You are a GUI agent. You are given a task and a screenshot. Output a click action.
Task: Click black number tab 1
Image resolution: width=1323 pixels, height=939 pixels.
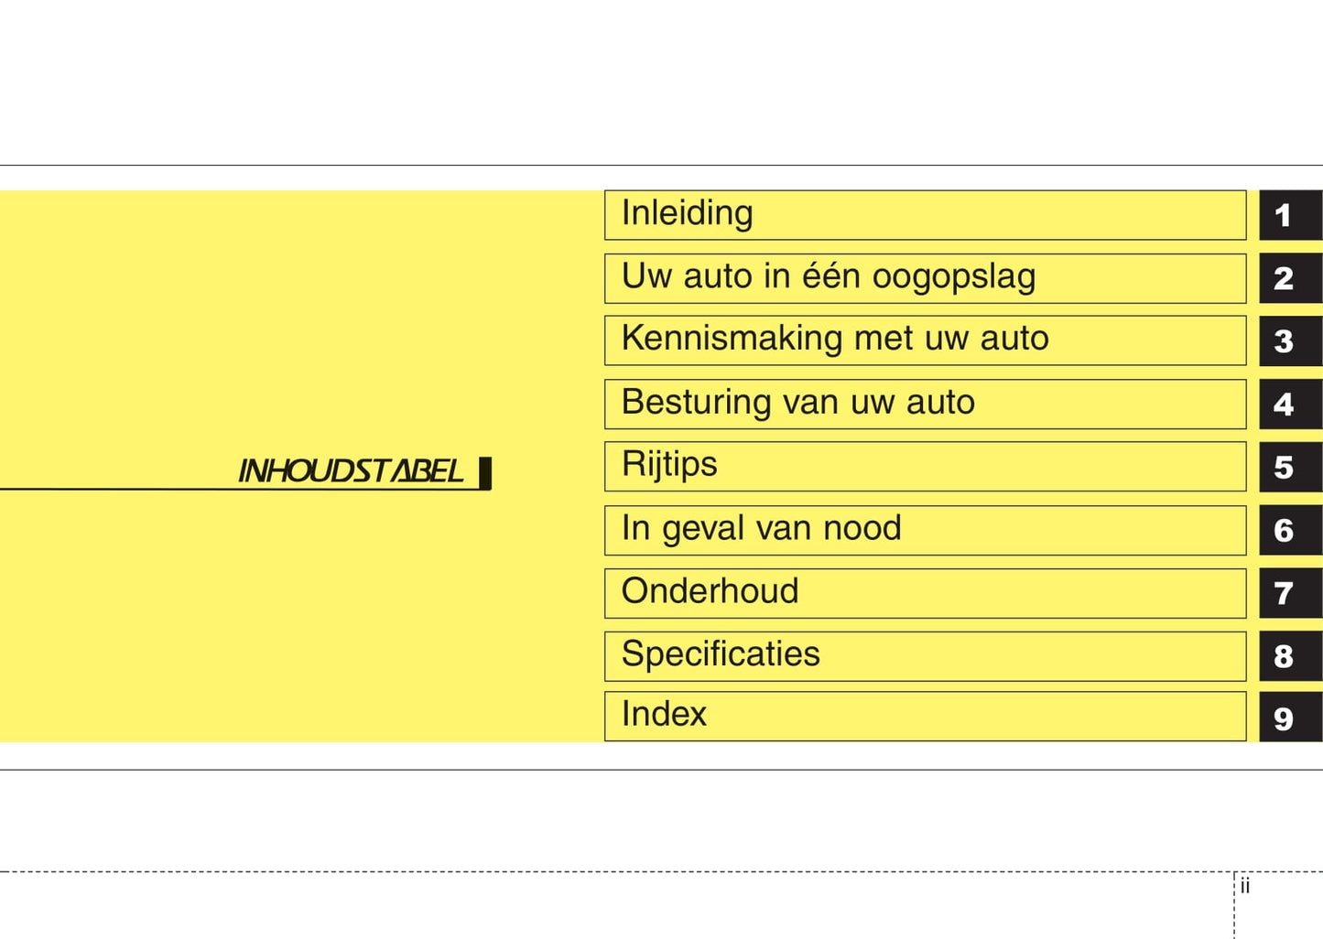1289,215
